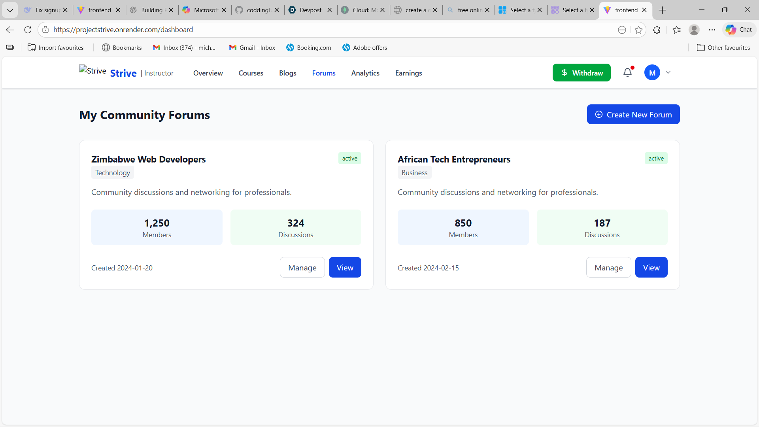Open browser extensions puzzle icon

657,30
